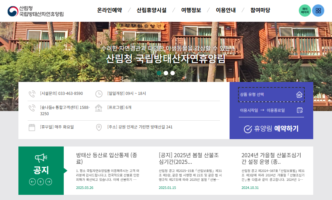Select the 이용종료일 end date field
Image resolution: width=332 pixels, height=200 pixels.
point(276,110)
